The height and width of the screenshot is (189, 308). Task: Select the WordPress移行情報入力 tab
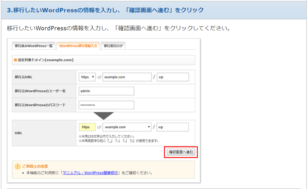78,46
